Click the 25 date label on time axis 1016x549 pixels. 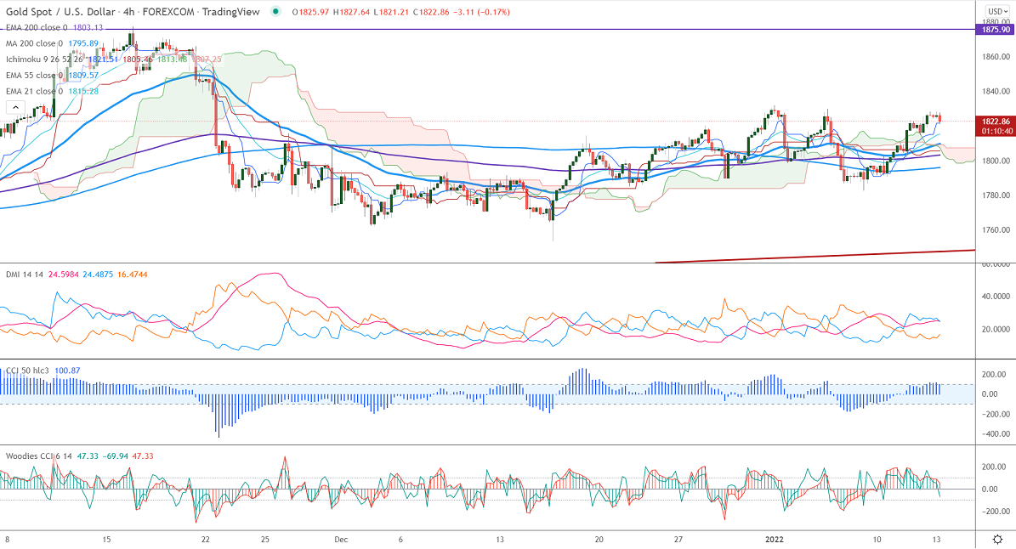(x=265, y=540)
